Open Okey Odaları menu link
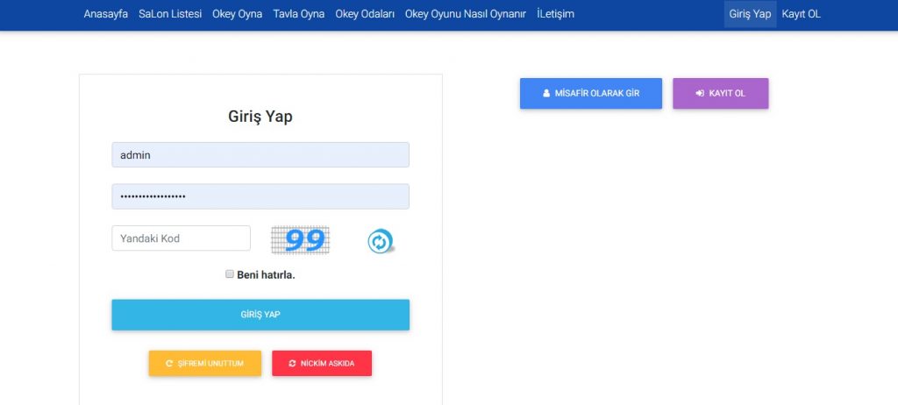 click(x=365, y=14)
